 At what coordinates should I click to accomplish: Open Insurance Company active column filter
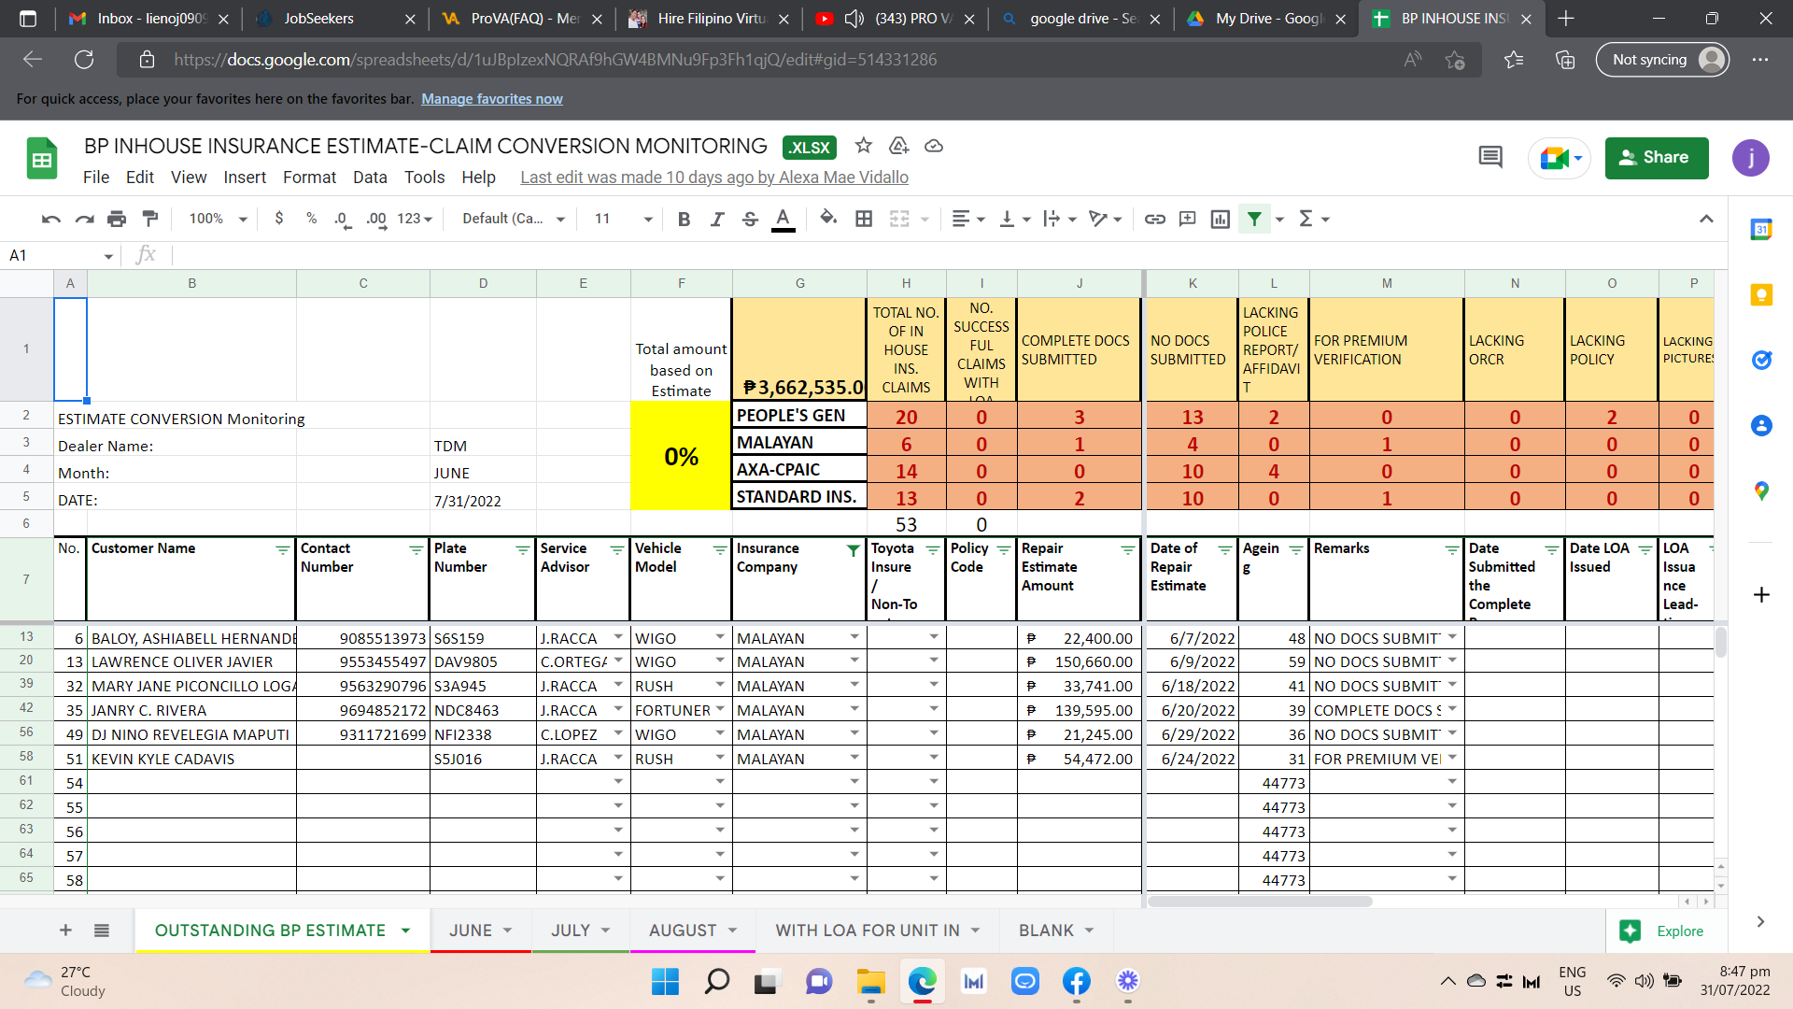click(x=853, y=550)
